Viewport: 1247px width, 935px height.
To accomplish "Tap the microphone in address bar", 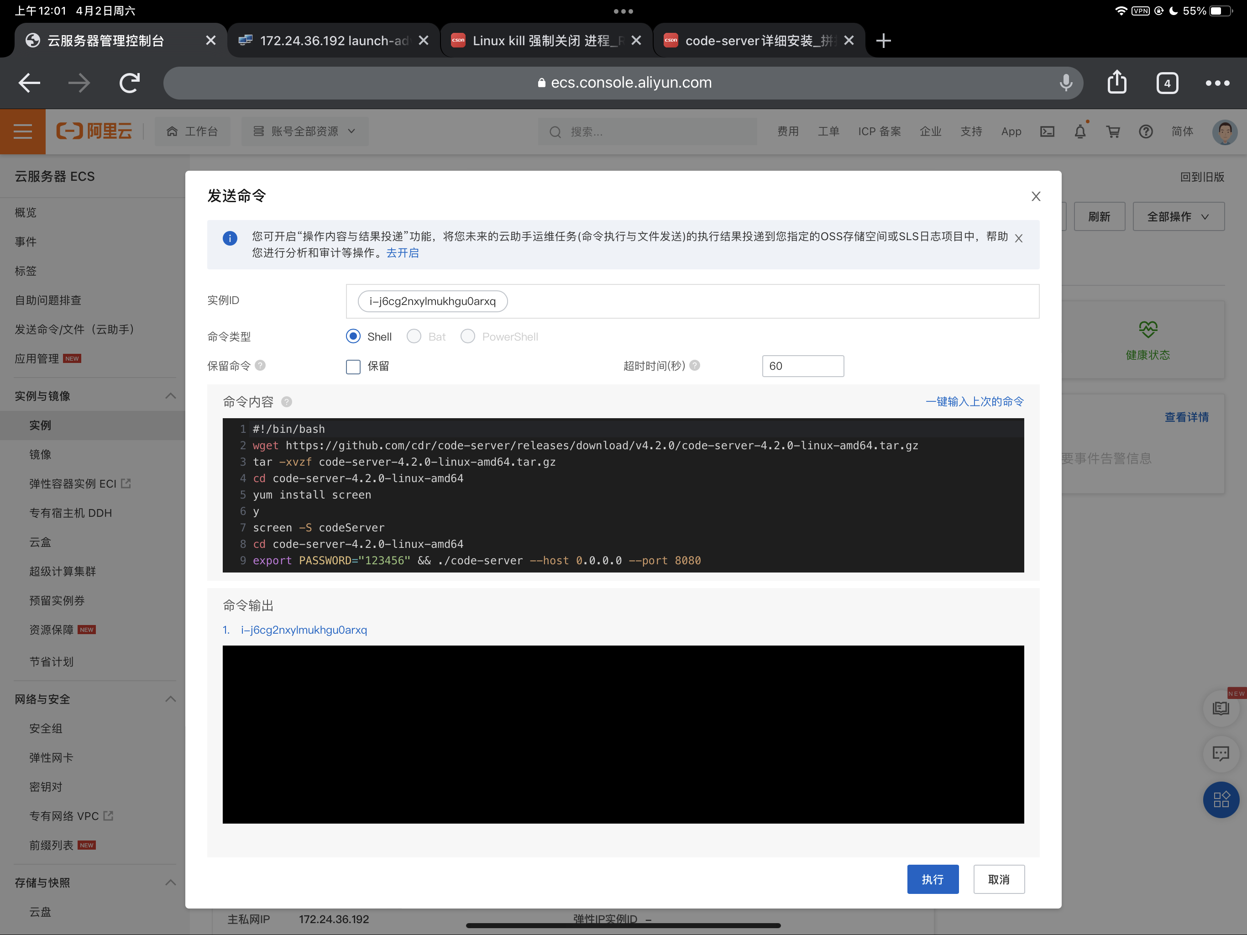I will pyautogui.click(x=1065, y=83).
